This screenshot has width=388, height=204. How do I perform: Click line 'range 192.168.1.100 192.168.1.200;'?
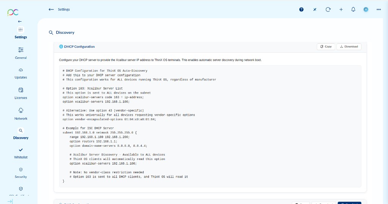[x=100, y=137]
